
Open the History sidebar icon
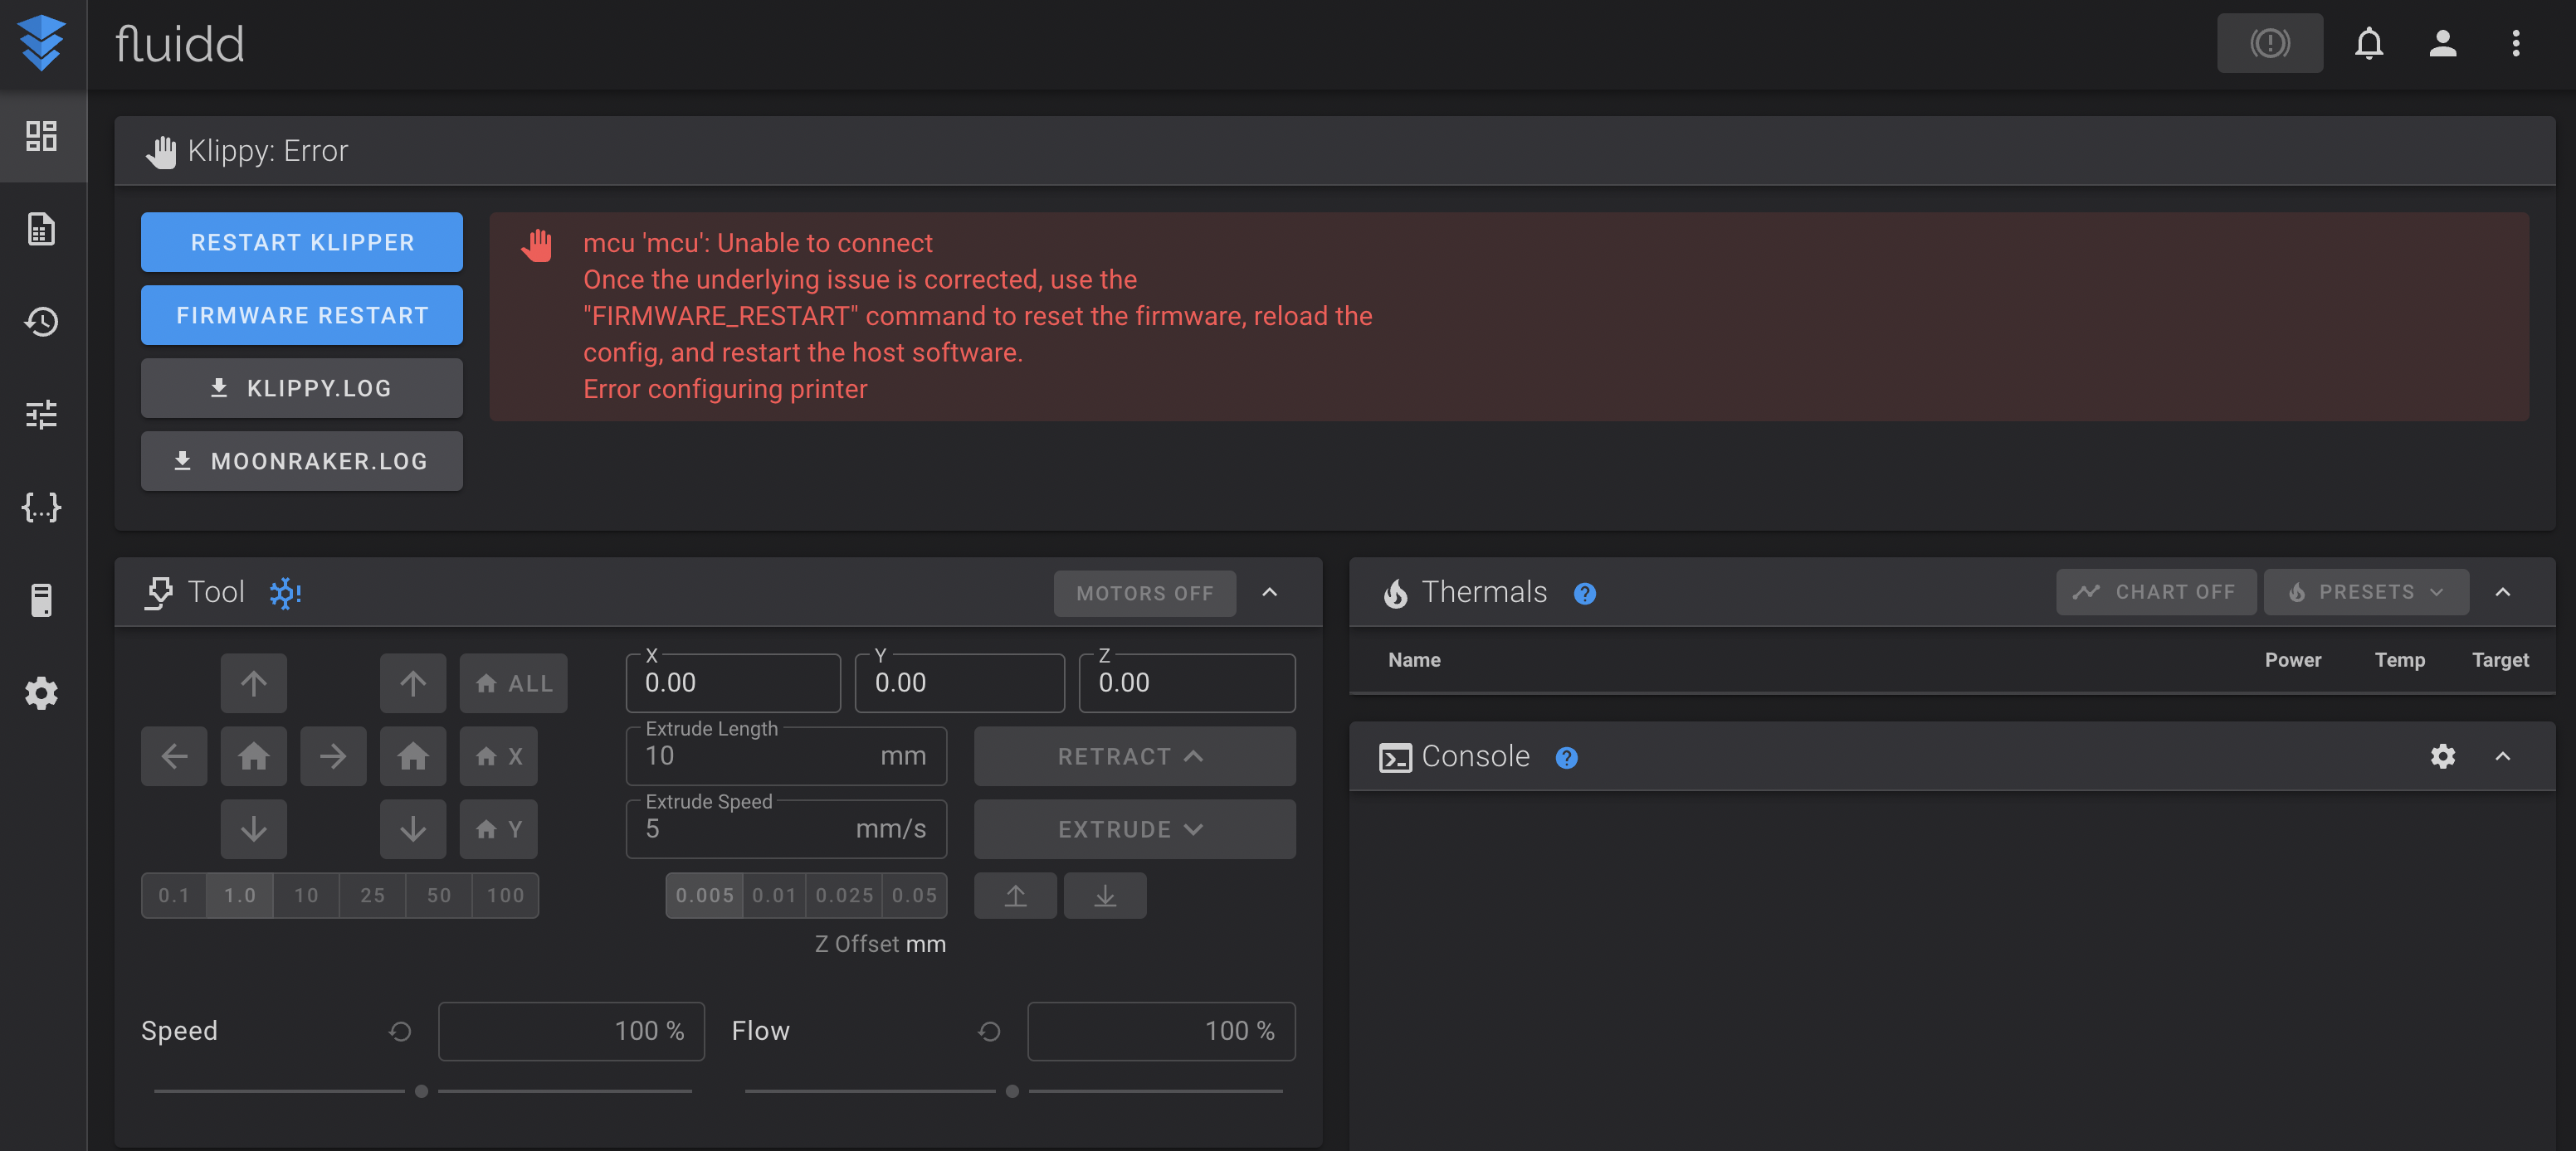coord(42,322)
